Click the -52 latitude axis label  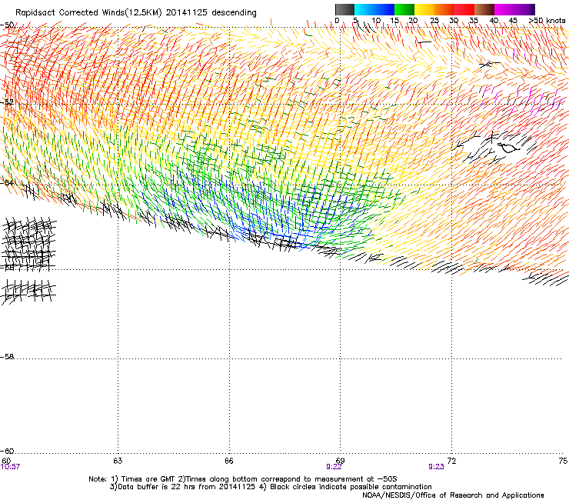click(x=7, y=102)
